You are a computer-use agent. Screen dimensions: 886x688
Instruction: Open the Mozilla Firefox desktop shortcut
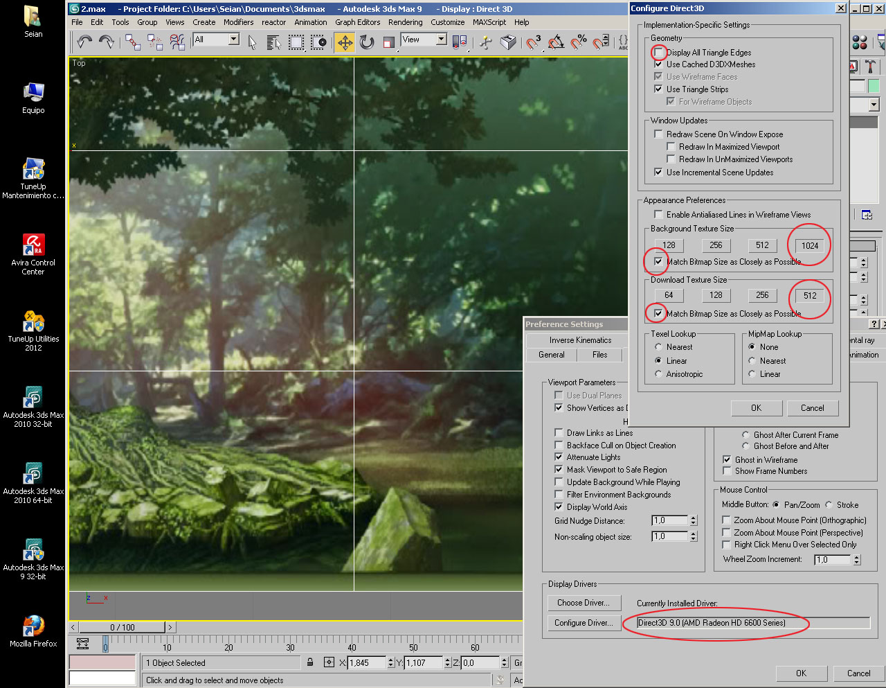tap(33, 631)
